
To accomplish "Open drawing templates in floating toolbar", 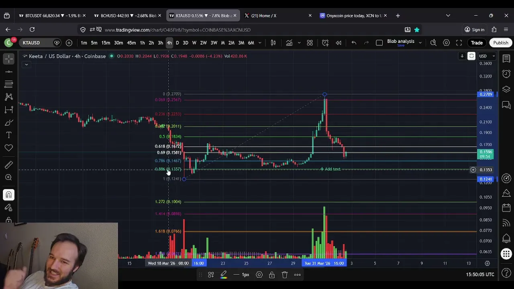I will (211, 275).
